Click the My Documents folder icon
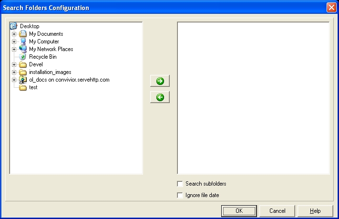 coord(23,34)
